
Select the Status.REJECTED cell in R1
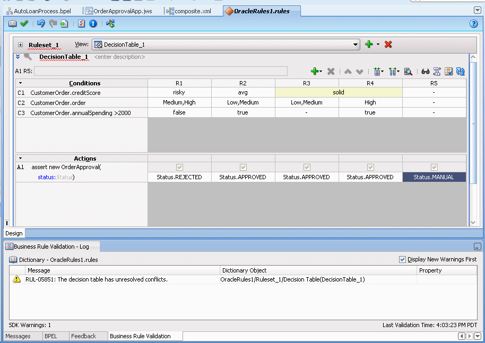[x=179, y=177]
